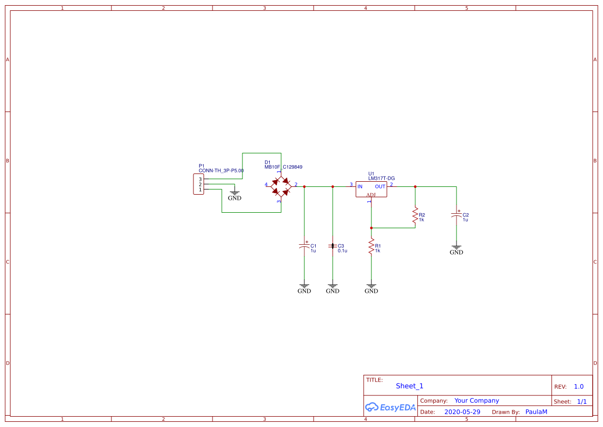Select the D1 bridge rectifier diode symbol
603x427 pixels.
tap(281, 186)
